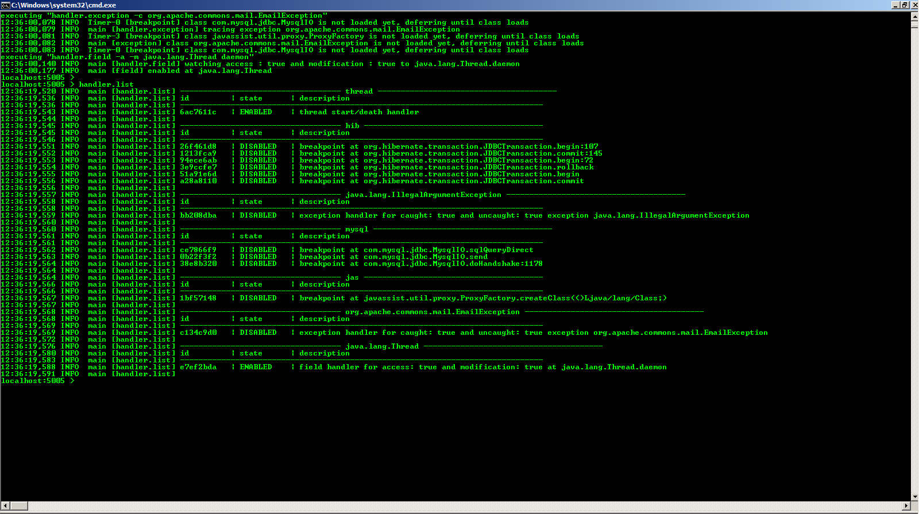Click the horizontal scrollbar left arrow
919x514 pixels.
click(5, 506)
